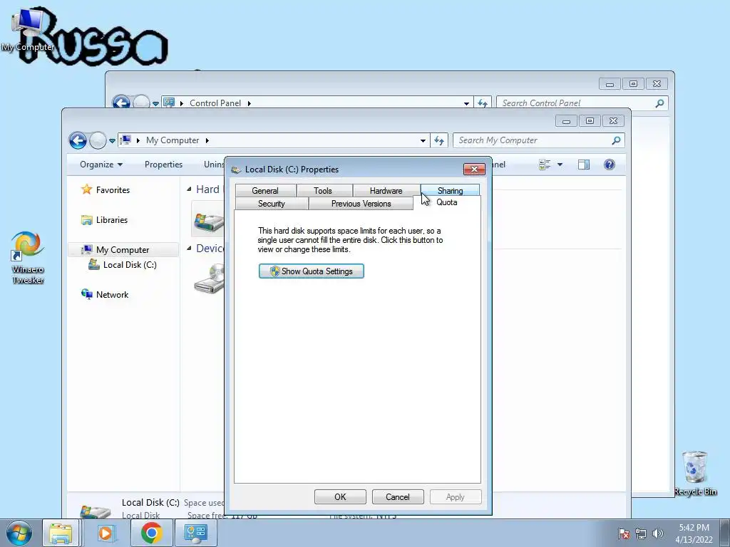730x547 pixels.
Task: Open recent pages dropdown in My Computer window
Action: (x=112, y=140)
